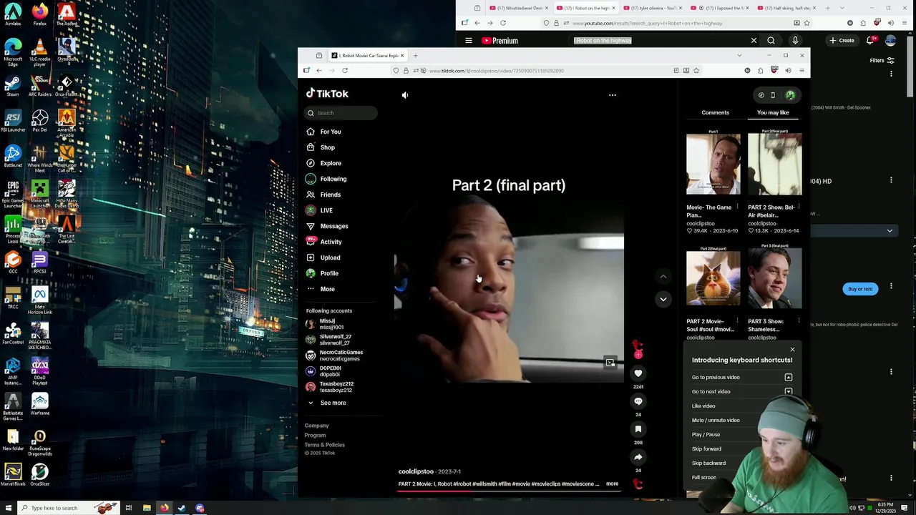Clear the YouTube search query
916x515 pixels.
point(754,41)
